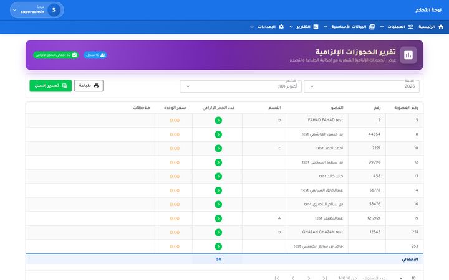Click the S avatar of superadmin
Image resolution: width=449 pixels, height=280 pixels.
point(54,10)
